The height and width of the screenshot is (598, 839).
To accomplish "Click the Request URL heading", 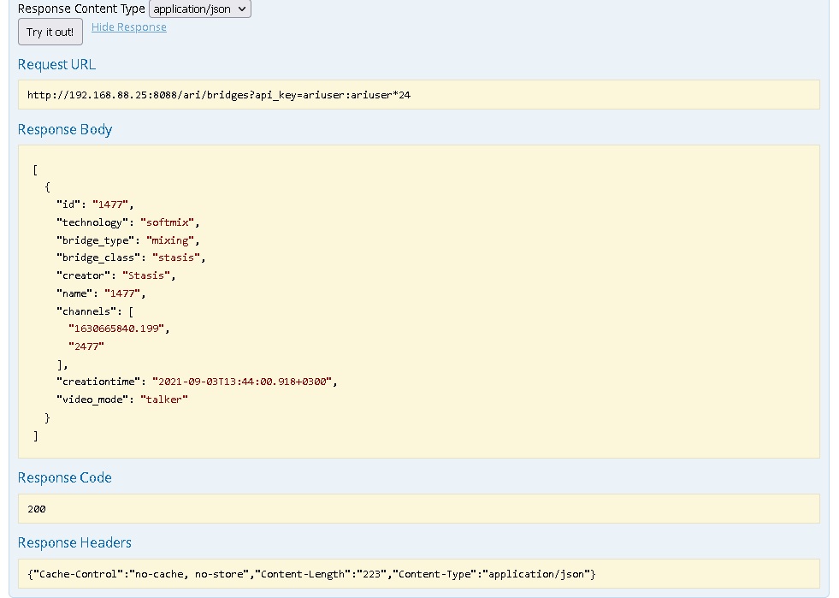I will tap(56, 65).
